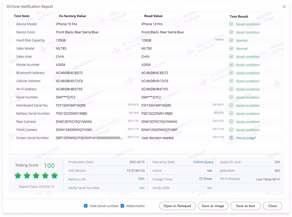Click the ex-factory Screen Serial Number G9P1295W9Q1PQCKAP value
The height and width of the screenshot is (217, 292).
point(89,138)
